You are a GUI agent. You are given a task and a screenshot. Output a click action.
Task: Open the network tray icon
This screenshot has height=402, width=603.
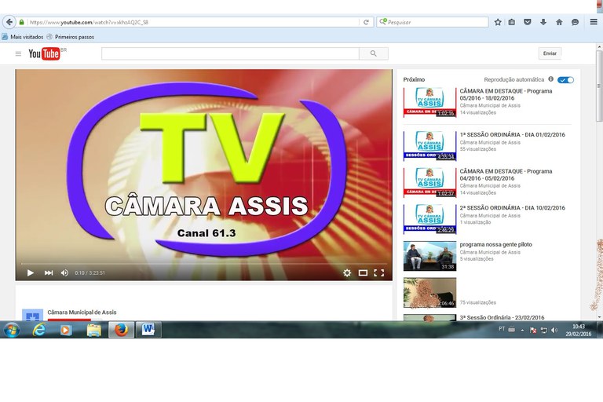point(544,330)
